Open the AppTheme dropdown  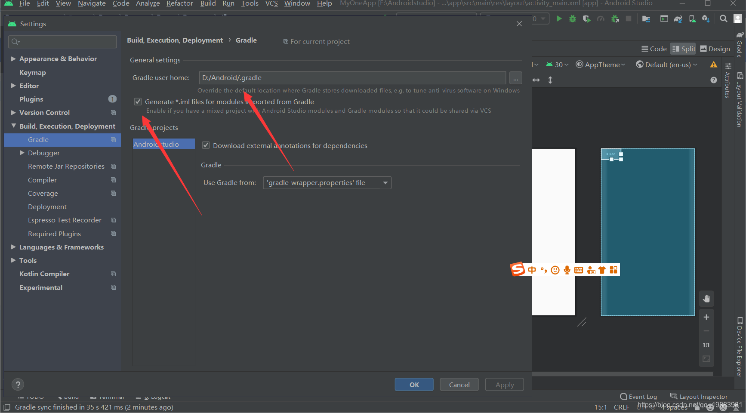(601, 65)
